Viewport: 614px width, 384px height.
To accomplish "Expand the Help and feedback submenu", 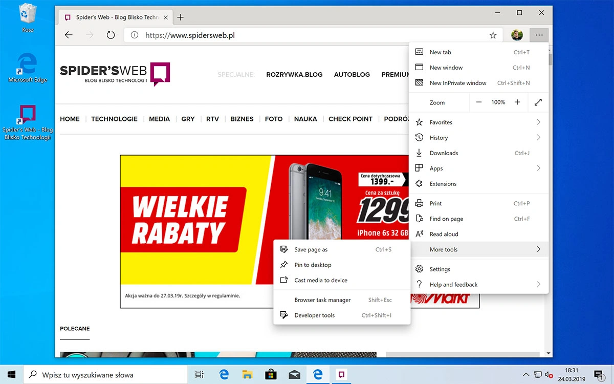I will click(538, 284).
